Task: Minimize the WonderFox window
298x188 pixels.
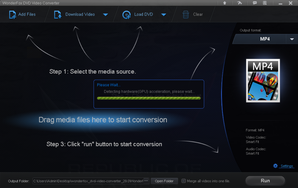Action: click(280, 3)
